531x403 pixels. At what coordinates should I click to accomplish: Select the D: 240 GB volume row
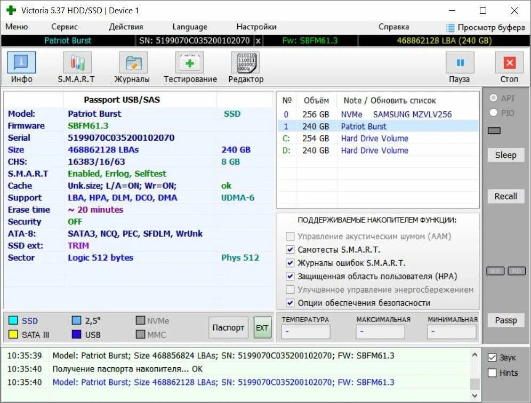coord(378,150)
